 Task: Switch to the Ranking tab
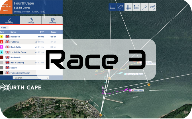[x=10, y=20]
